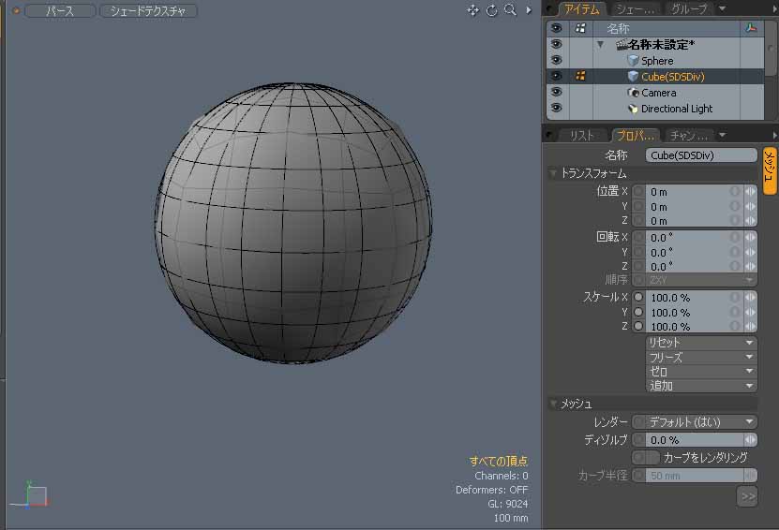779x530 pixels.
Task: Enable the カーブをレンダリング toggle
Action: pos(645,457)
